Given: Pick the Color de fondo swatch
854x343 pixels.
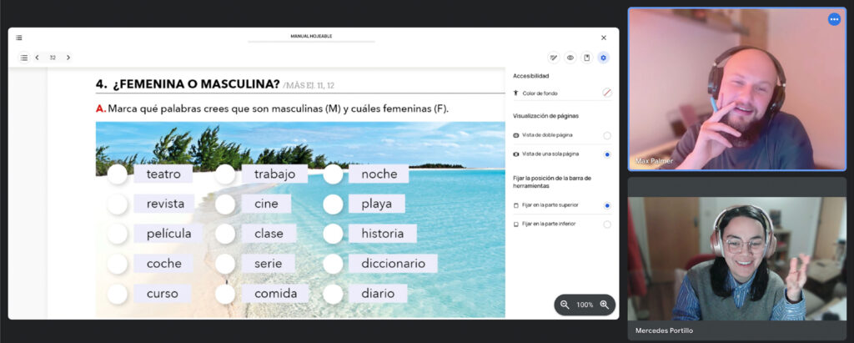Looking at the screenshot, I should [x=607, y=93].
